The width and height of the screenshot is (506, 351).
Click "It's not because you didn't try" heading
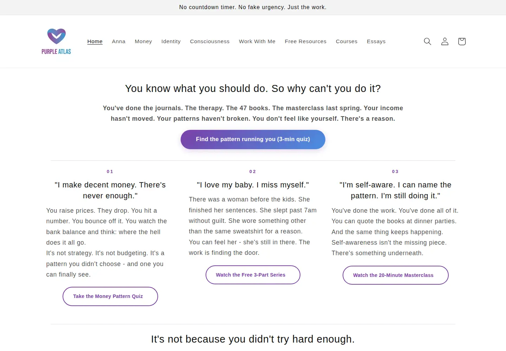(253, 339)
